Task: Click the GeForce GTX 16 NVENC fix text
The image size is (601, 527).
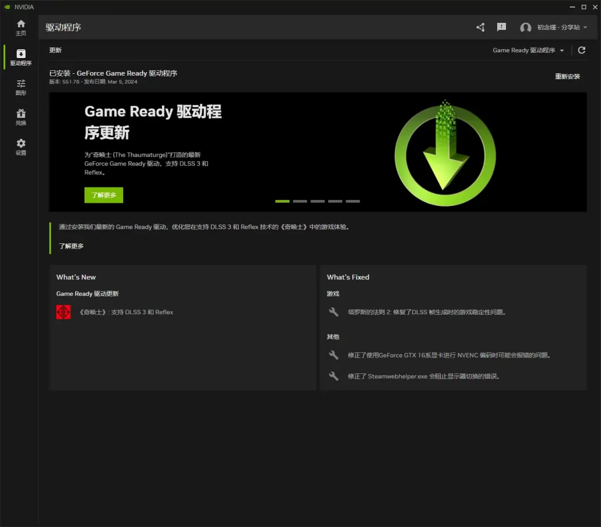Action: pos(450,355)
